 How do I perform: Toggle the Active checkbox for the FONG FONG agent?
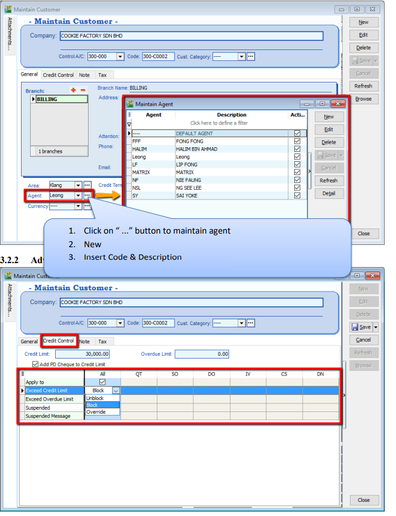297,142
